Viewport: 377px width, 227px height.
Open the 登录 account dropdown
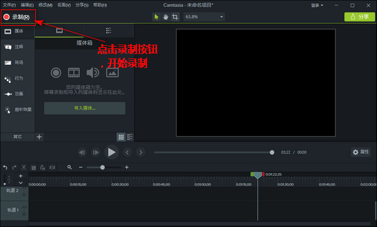[317, 5]
